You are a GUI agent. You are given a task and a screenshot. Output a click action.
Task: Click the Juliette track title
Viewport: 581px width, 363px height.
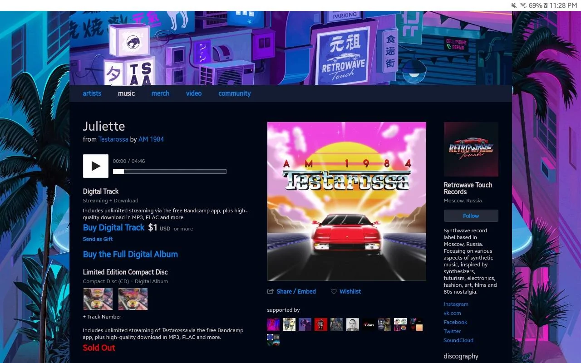click(x=104, y=126)
